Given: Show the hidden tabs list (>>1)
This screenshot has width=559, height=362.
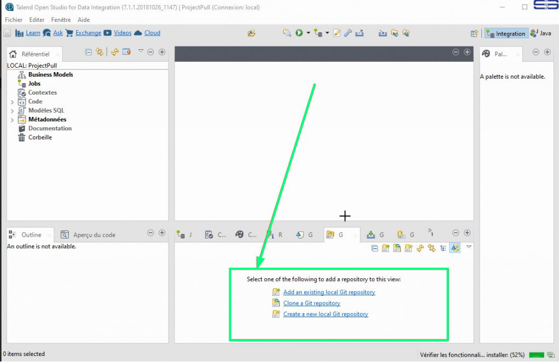Looking at the screenshot, I should click(x=430, y=232).
